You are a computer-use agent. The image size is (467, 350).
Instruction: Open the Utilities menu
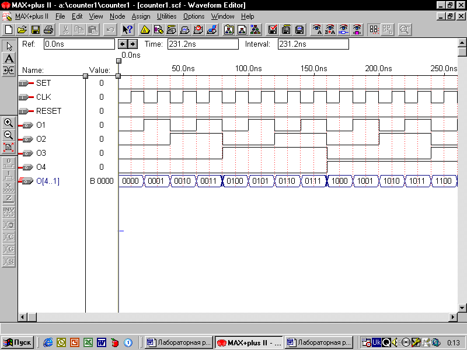click(166, 16)
